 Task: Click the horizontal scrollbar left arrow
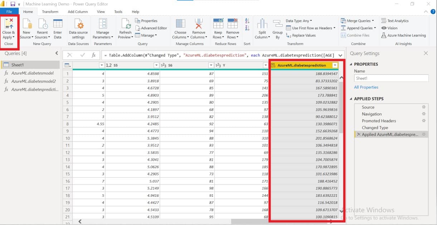point(80,221)
